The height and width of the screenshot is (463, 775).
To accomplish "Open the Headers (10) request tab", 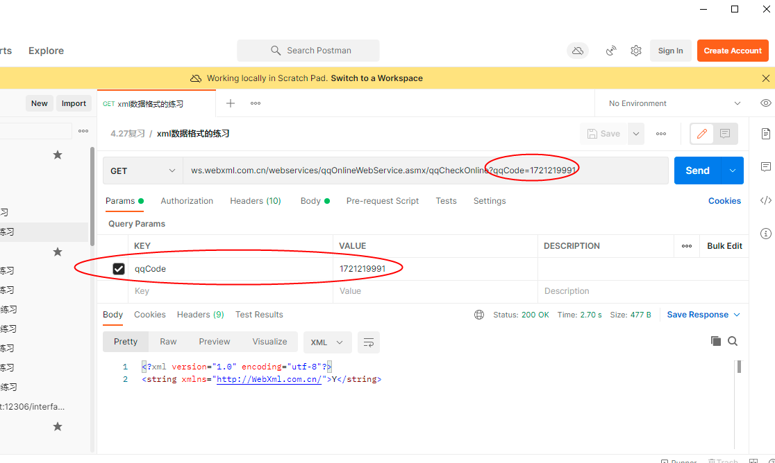I will pos(256,201).
